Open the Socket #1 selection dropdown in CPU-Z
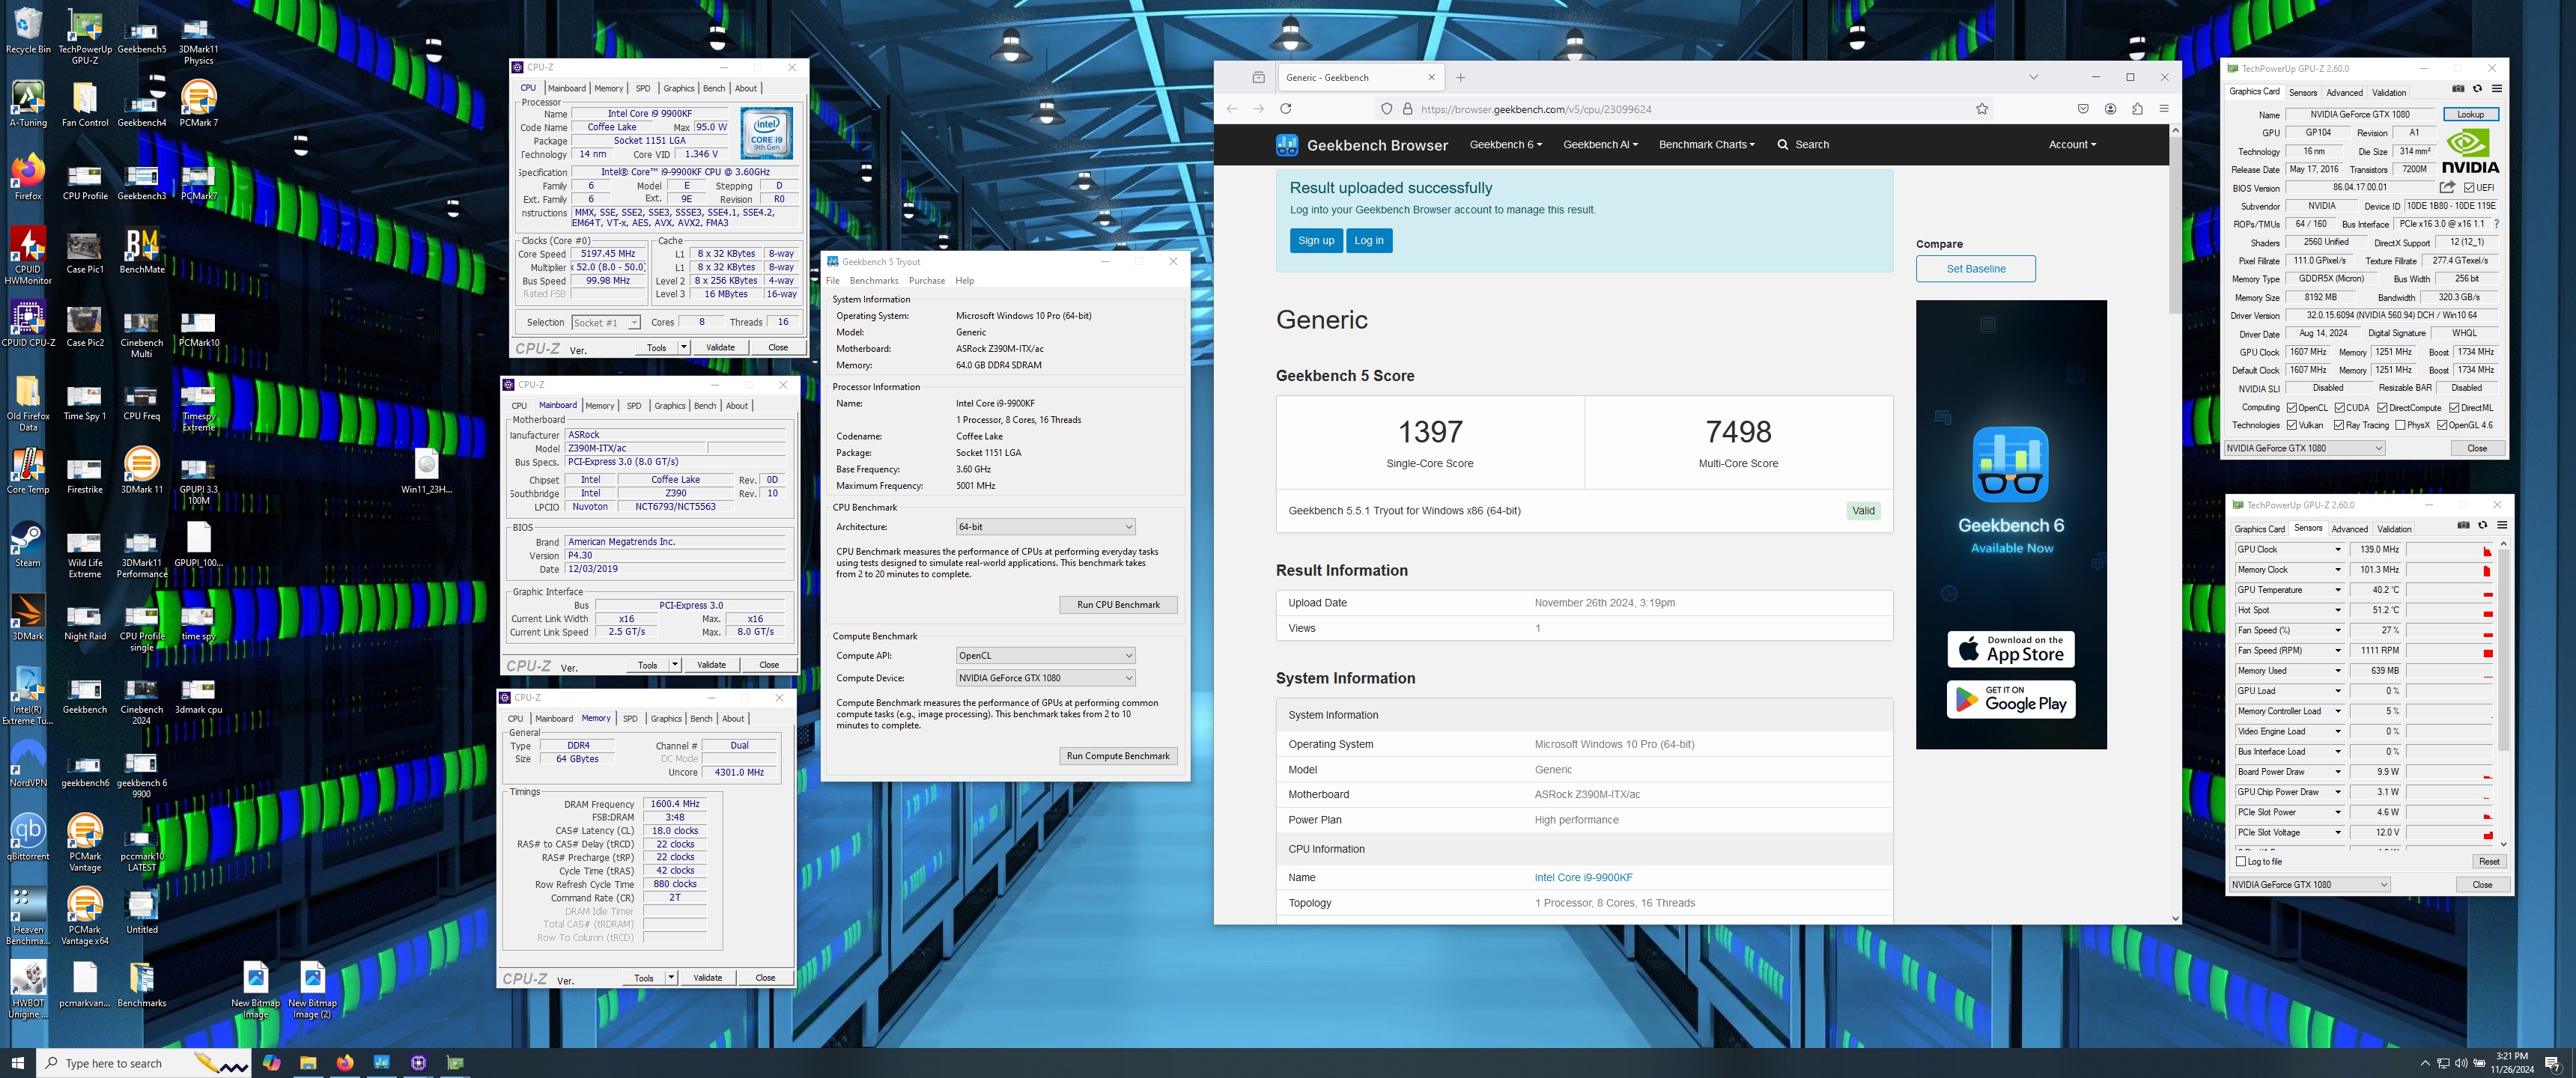The image size is (2576, 1078). pyautogui.click(x=606, y=322)
